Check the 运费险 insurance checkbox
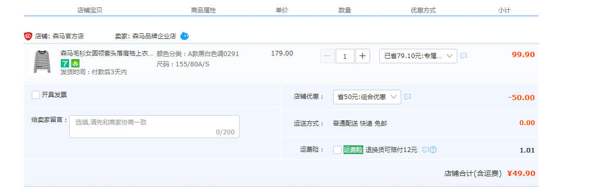594x193 pixels. (337, 150)
